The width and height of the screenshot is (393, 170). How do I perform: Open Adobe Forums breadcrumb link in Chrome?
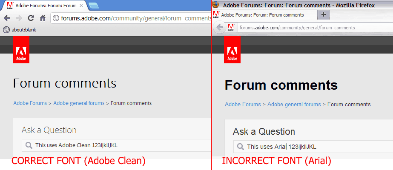point(30,103)
